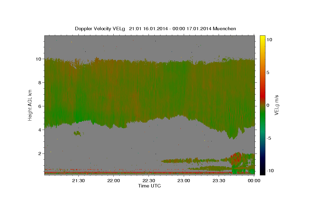Click the colorbar value label 5
315x210 pixels.
(268, 72)
